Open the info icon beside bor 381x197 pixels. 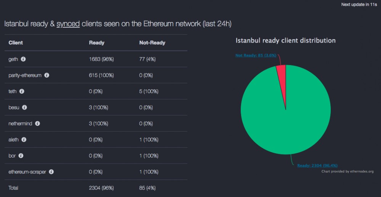tap(21, 156)
